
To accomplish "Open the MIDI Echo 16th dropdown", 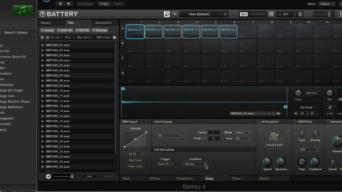I will coord(309,149).
